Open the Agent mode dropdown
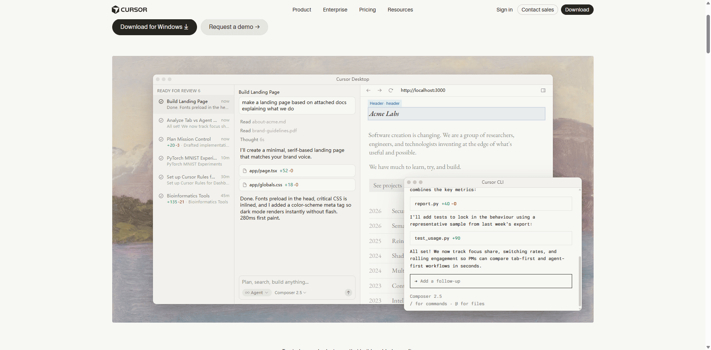This screenshot has width=711, height=350. [x=257, y=293]
